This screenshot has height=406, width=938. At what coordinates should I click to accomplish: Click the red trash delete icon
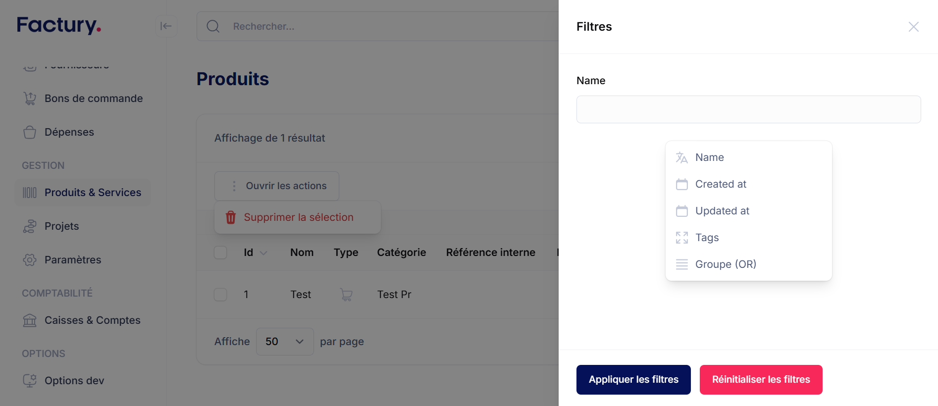(x=231, y=217)
